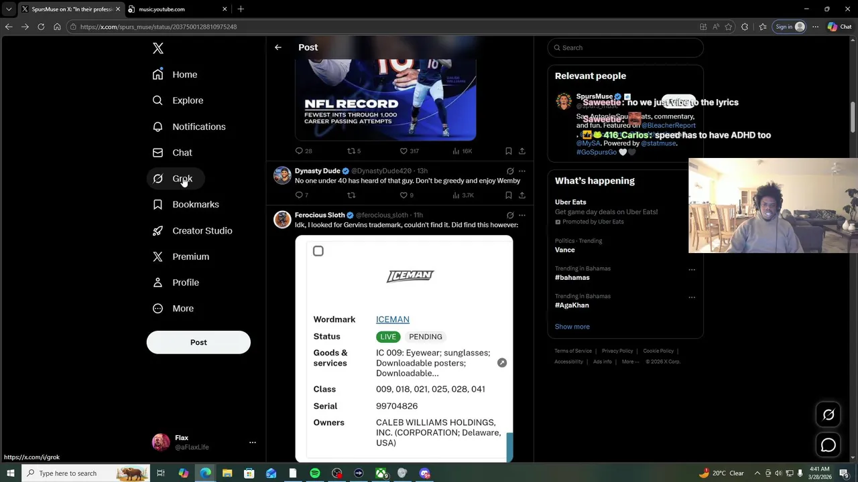Open the ICEMAN wordmark link

(393, 319)
